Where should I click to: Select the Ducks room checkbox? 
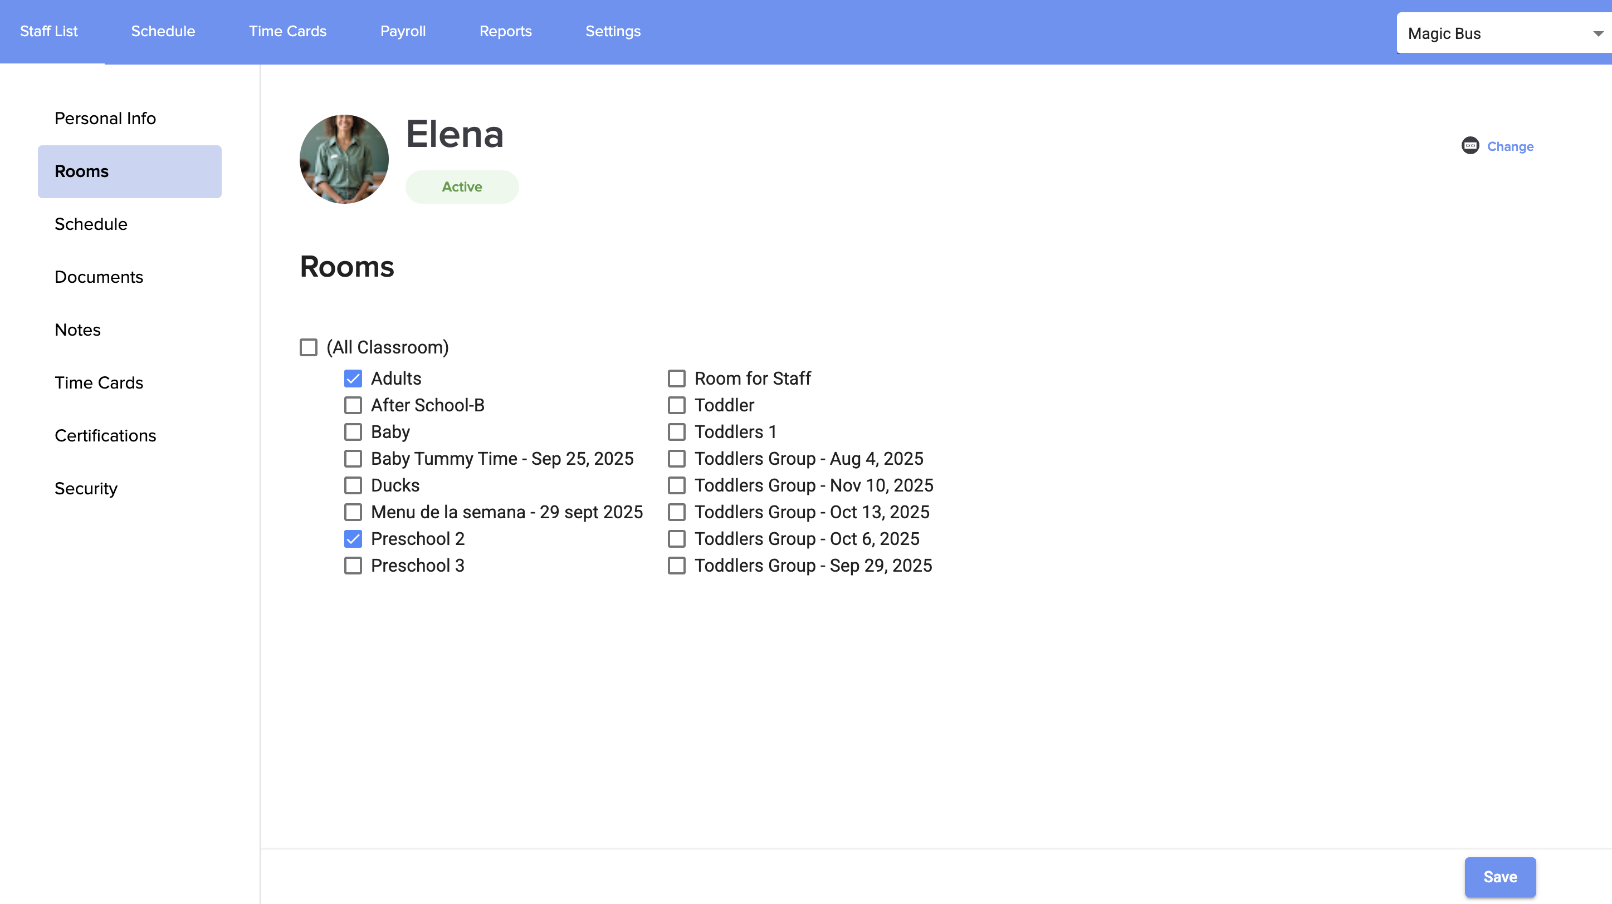coord(353,485)
